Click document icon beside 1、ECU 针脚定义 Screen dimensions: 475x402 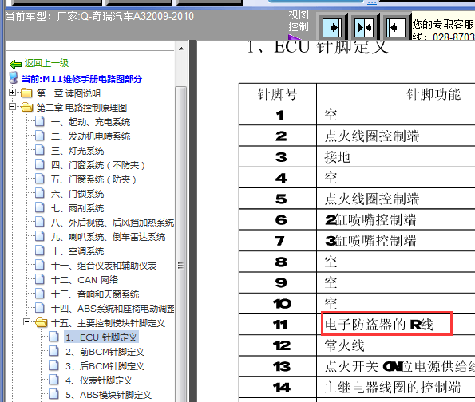pos(54,337)
